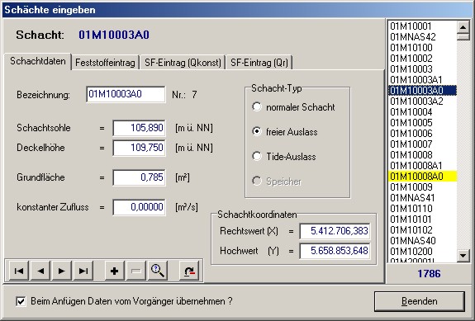Click the undo arrow icon
The width and height of the screenshot is (475, 321).
point(189,271)
